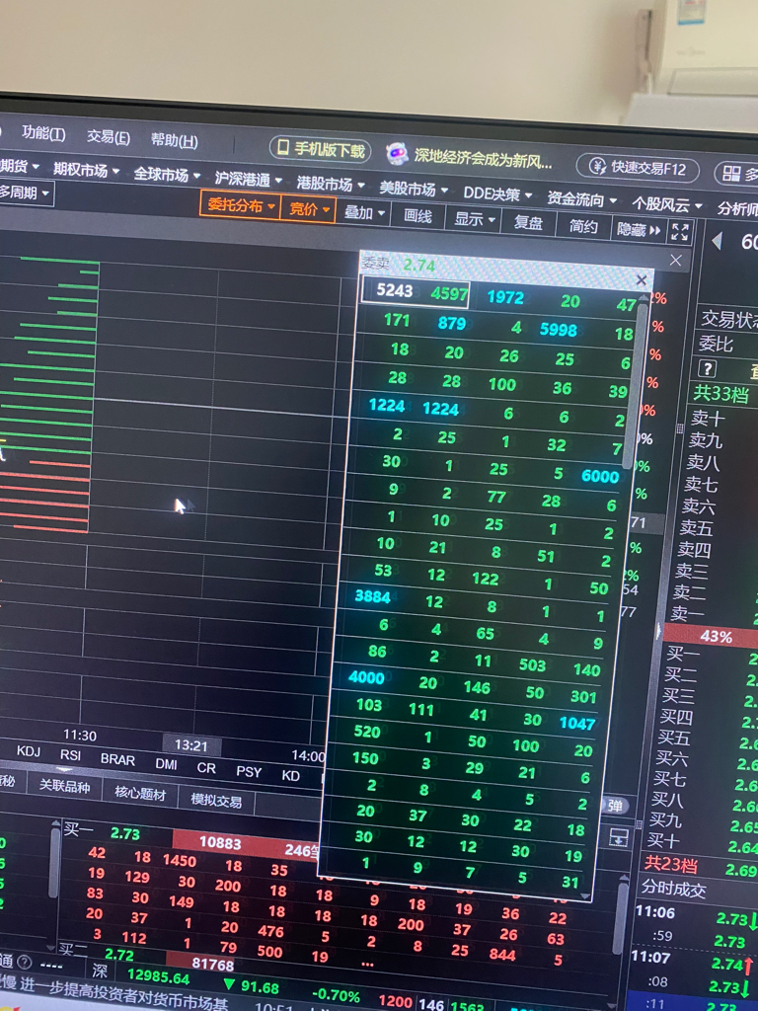Click the yen icon in 快速交易

[597, 166]
